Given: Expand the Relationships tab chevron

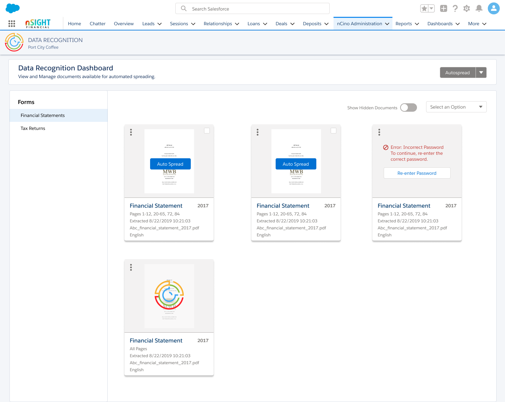Looking at the screenshot, I should click(x=237, y=24).
